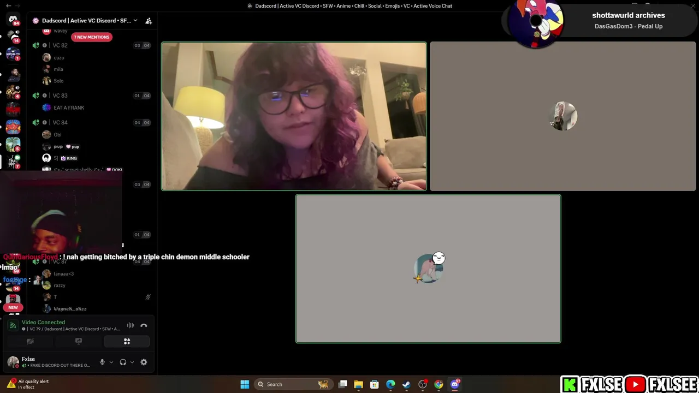Start screen share from voice panel

point(79,341)
